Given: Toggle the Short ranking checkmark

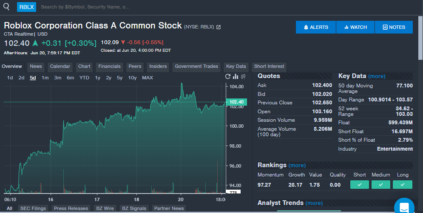Looking at the screenshot, I should click(x=360, y=185).
